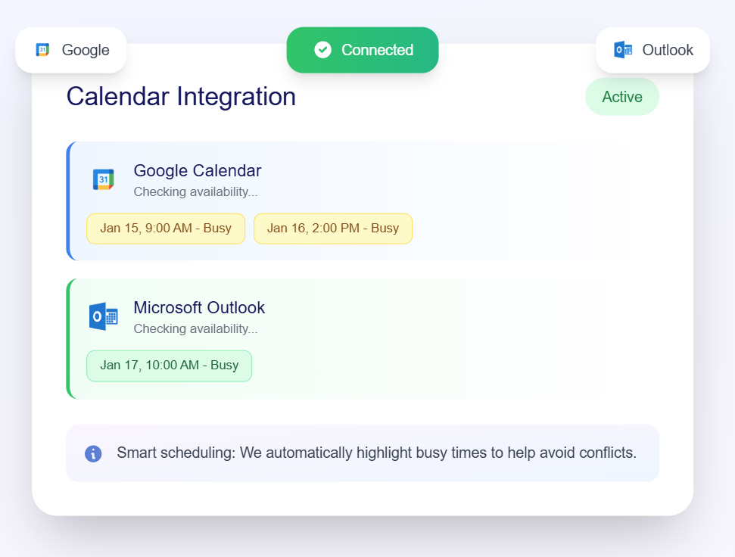Viewport: 735px width, 557px height.
Task: Select the Google Calendar card icon header
Action: pos(104,179)
